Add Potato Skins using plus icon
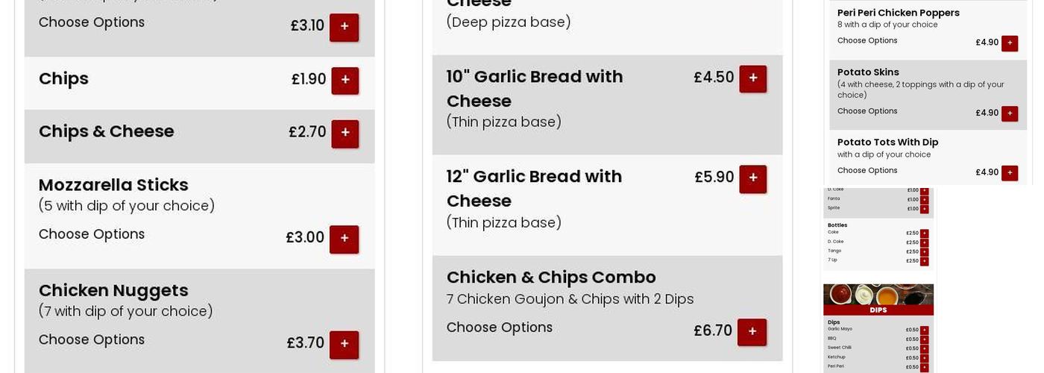This screenshot has height=373, width=1044. 1010,113
